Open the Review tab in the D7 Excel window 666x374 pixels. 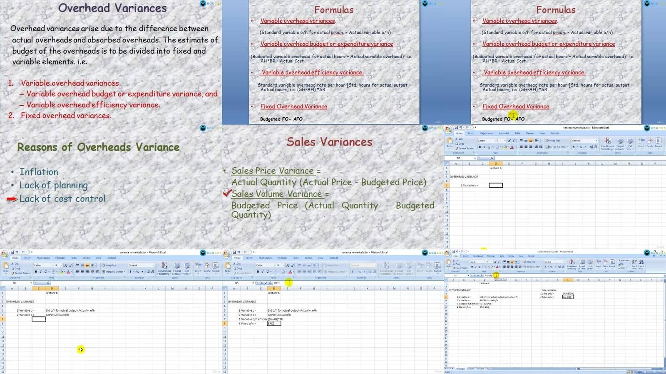point(86,258)
